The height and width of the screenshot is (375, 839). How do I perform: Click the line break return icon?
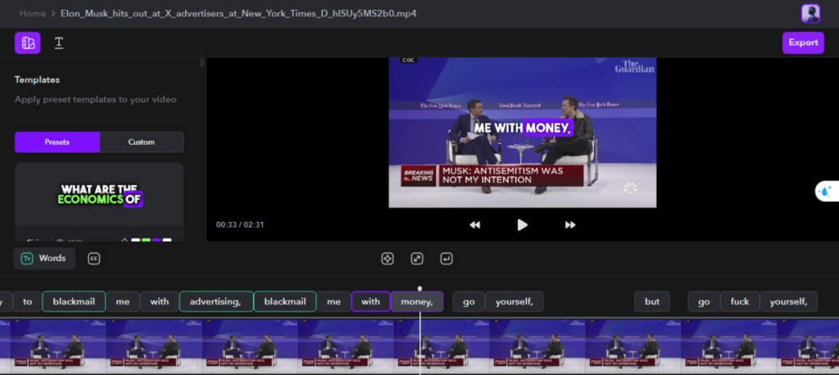pos(446,259)
